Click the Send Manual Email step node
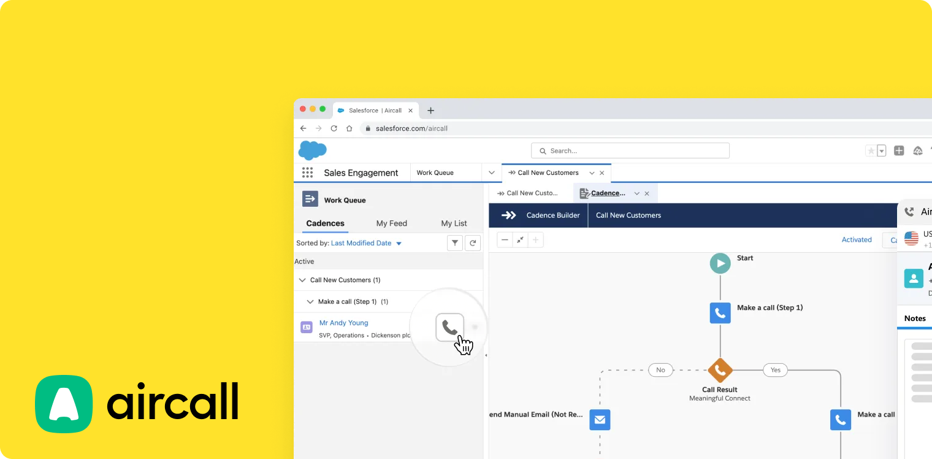Screen dimensions: 932x459 600,420
